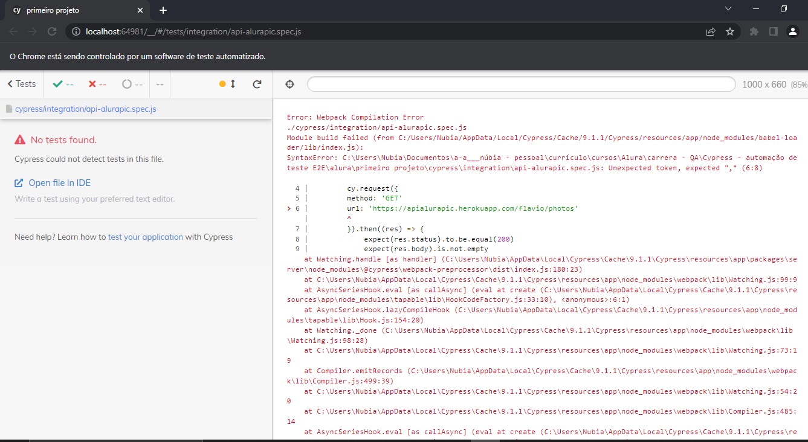Viewport: 808px width, 442px height.
Task: Bookmark this tab with the star
Action: [x=730, y=31]
